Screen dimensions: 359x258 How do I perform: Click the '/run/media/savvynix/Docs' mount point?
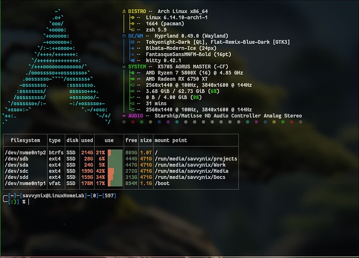pos(190,177)
